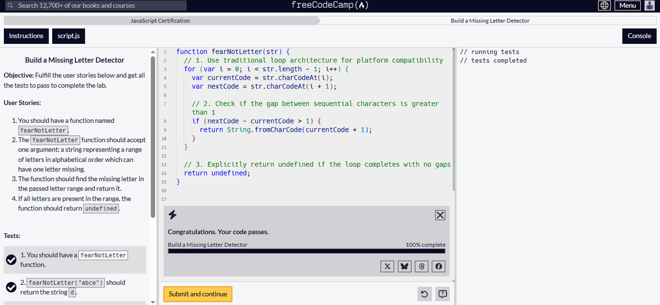660x305 pixels.
Task: Click the var nextCode line
Action: click(x=264, y=87)
